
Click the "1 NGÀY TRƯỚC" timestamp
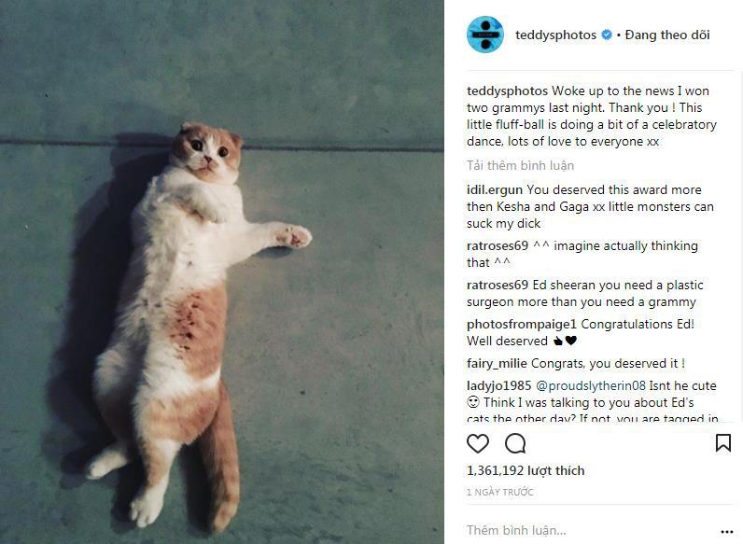tap(500, 492)
